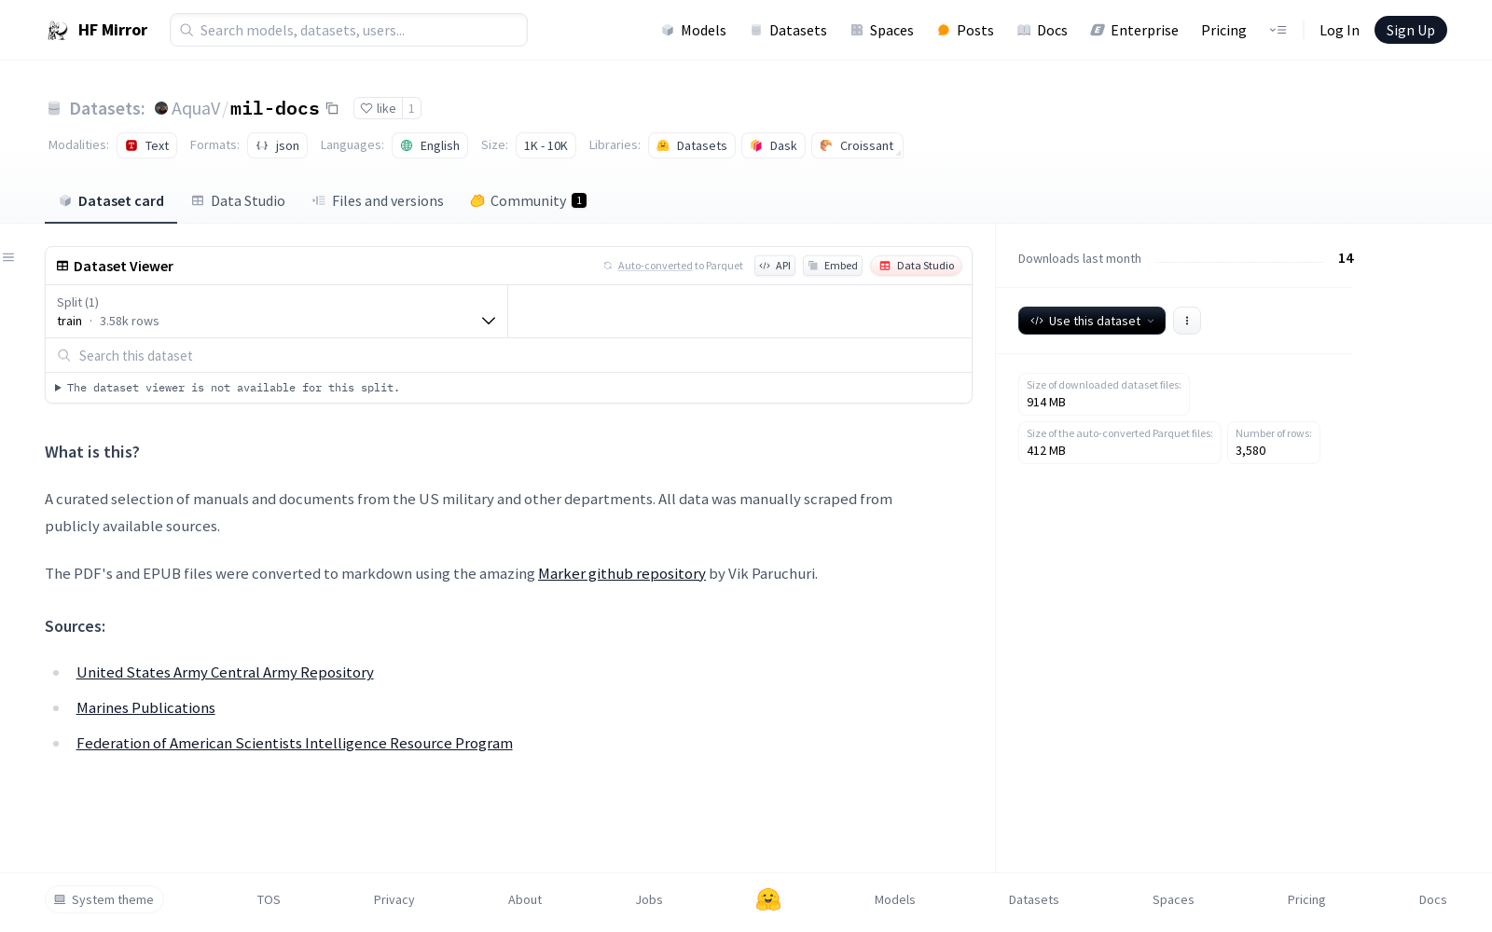Filter by json format tag
The image size is (1492, 932).
(x=278, y=145)
